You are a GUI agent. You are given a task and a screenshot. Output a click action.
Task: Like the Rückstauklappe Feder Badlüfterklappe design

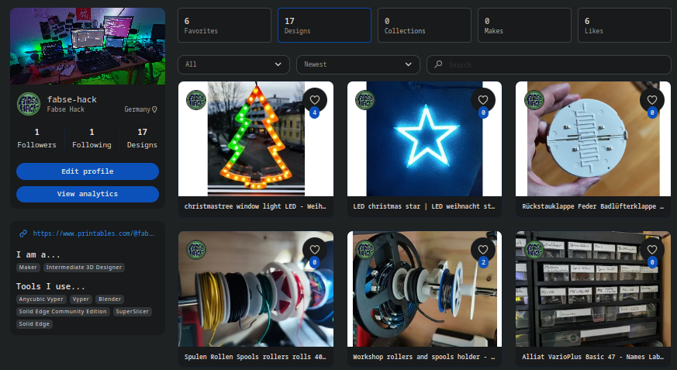tap(652, 100)
